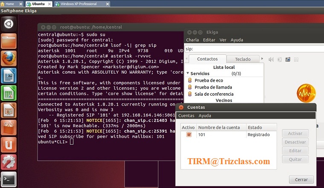Click the Editar button in Cuentas dialog
This screenshot has width=324, height=188.
point(295,151)
